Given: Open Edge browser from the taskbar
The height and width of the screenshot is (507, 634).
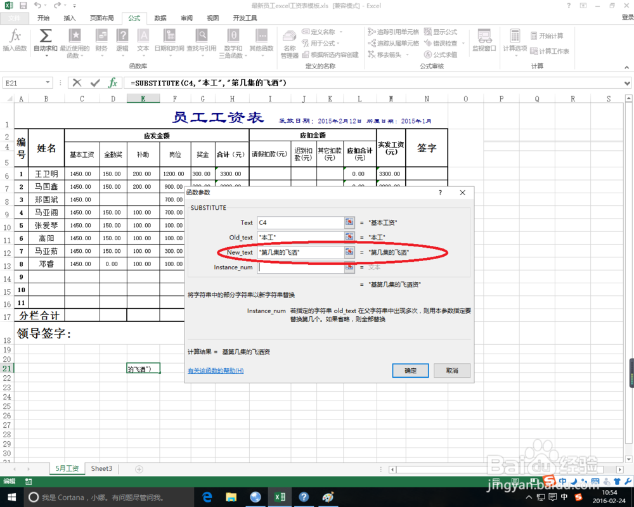Looking at the screenshot, I should (x=207, y=497).
